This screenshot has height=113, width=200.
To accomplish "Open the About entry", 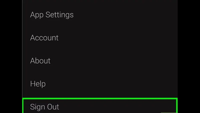I will 40,61.
